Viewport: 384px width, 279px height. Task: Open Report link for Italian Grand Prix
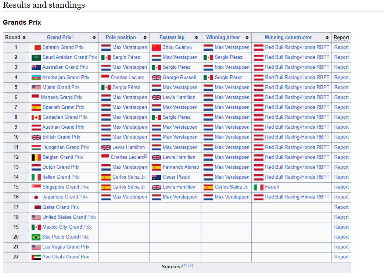341,177
